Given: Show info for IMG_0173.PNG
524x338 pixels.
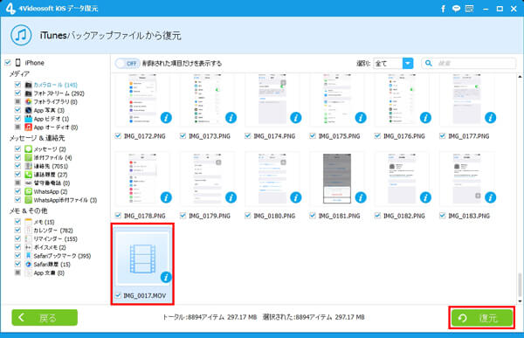Looking at the screenshot, I should coord(231,118).
